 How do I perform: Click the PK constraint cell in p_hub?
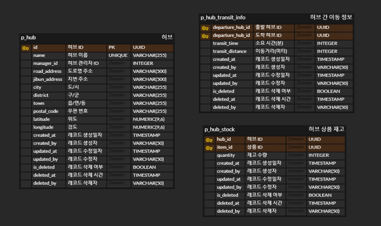tap(118, 48)
